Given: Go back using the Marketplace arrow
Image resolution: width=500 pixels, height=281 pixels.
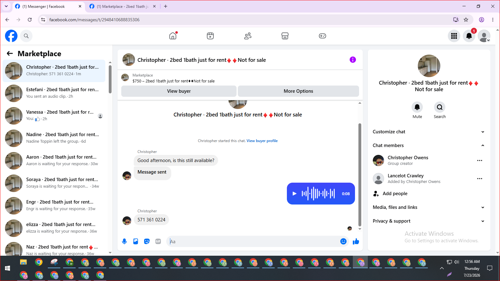Looking at the screenshot, I should click(x=10, y=54).
